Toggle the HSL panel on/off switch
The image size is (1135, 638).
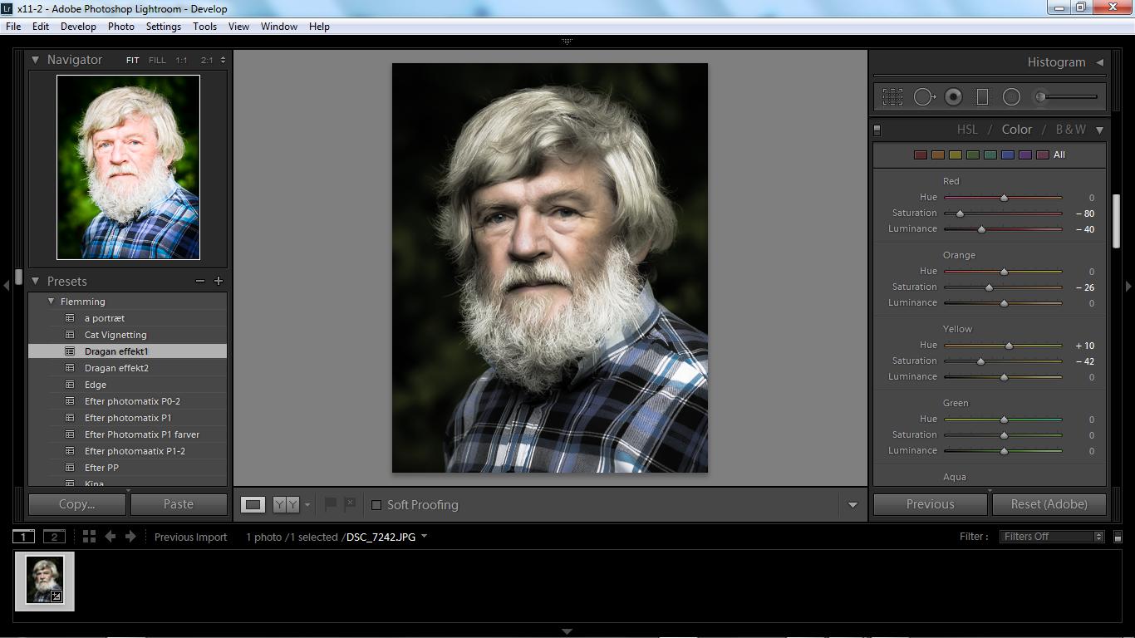[877, 130]
